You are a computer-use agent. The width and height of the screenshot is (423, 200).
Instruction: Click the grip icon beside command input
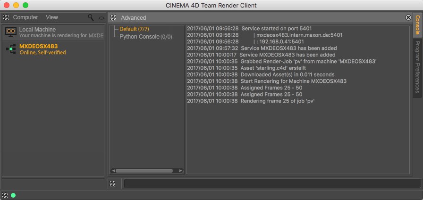[x=113, y=184]
